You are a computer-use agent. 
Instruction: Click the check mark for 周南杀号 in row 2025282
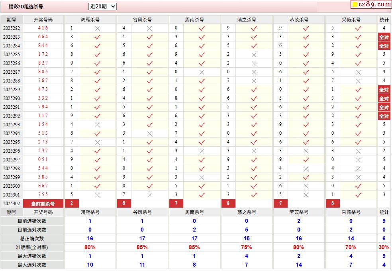click(202, 28)
